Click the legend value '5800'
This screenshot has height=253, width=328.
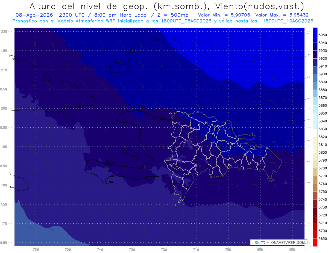click(323, 152)
